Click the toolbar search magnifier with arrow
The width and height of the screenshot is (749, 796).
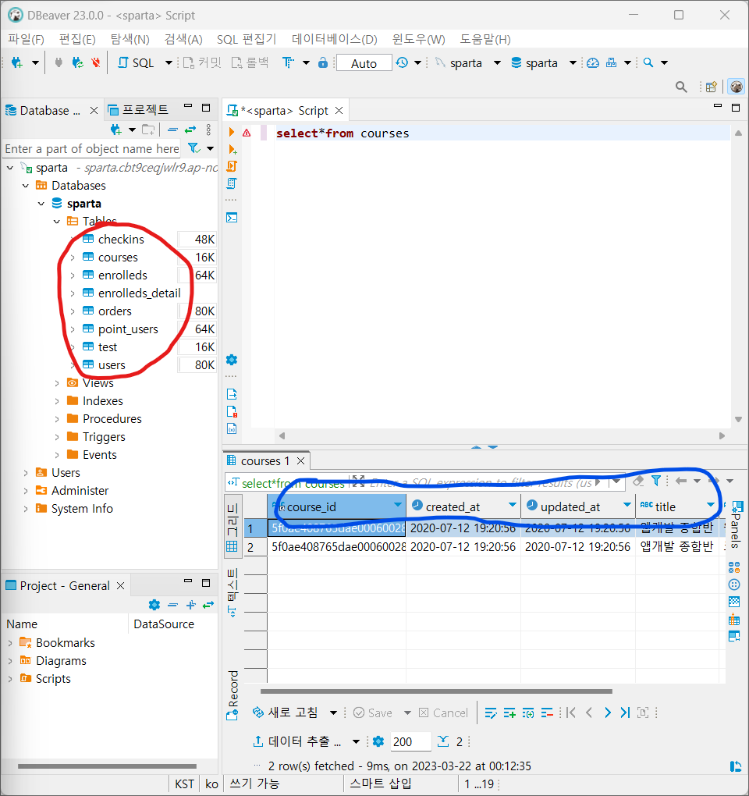point(648,62)
